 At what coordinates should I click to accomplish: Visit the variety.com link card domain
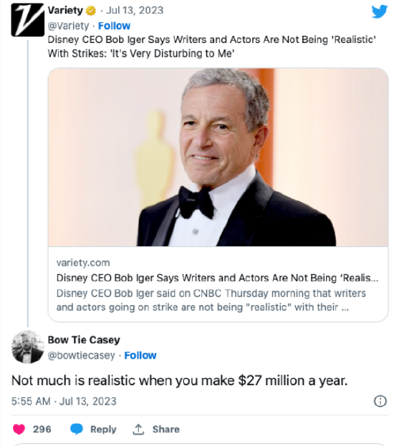83,263
